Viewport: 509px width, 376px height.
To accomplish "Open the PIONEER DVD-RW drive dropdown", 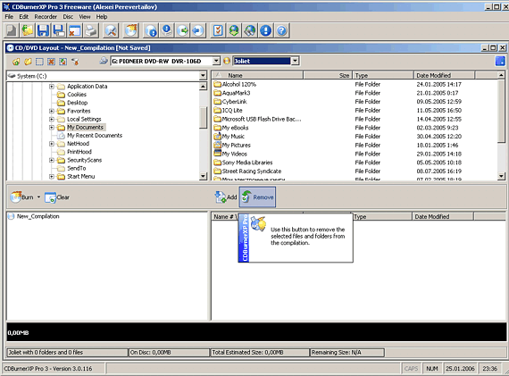I will [x=216, y=61].
